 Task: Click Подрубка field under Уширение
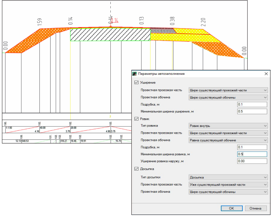pos(252,104)
